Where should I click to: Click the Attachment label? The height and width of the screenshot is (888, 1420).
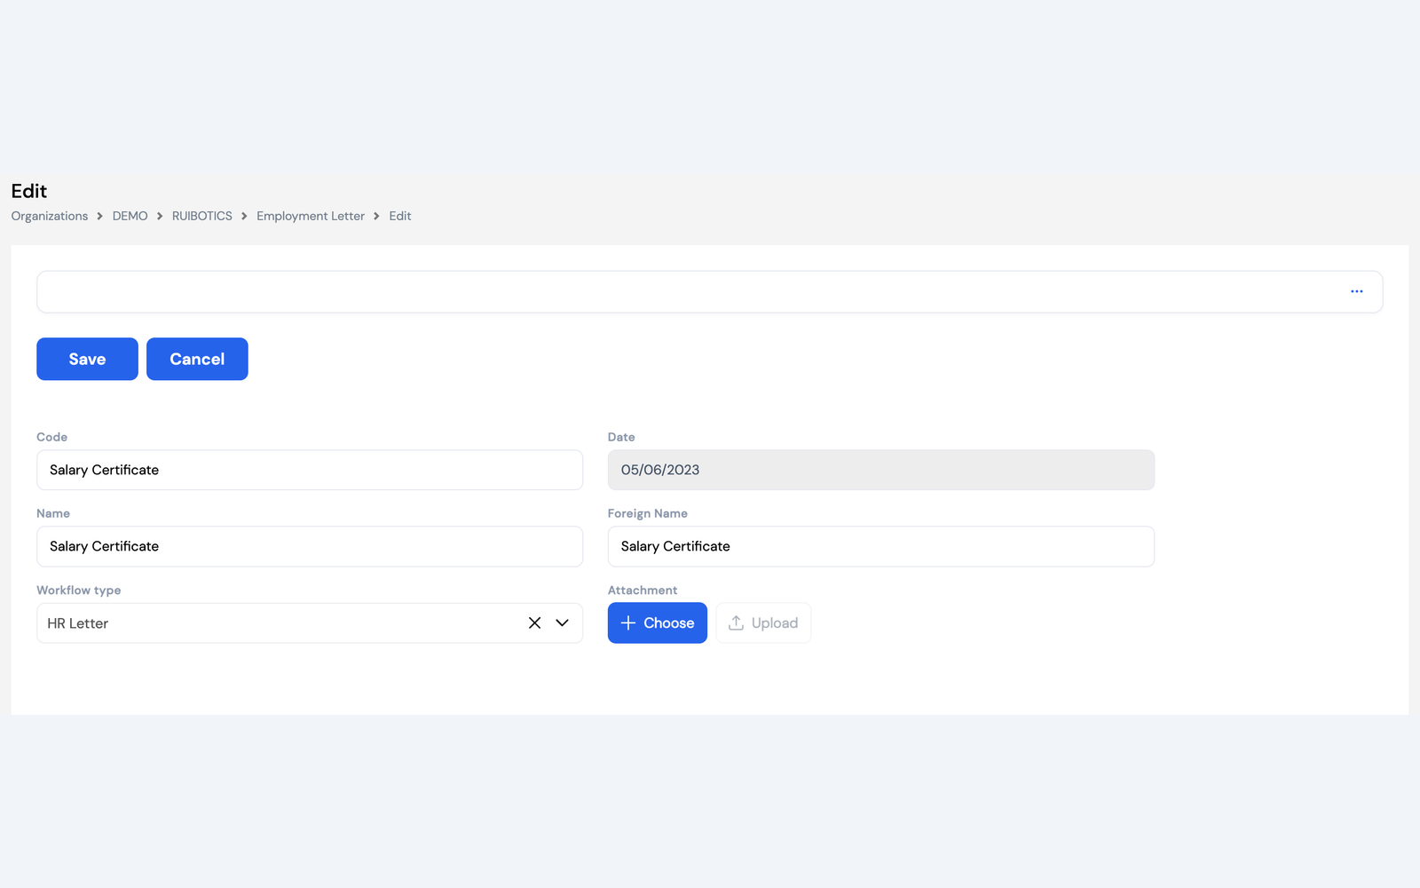(x=643, y=590)
